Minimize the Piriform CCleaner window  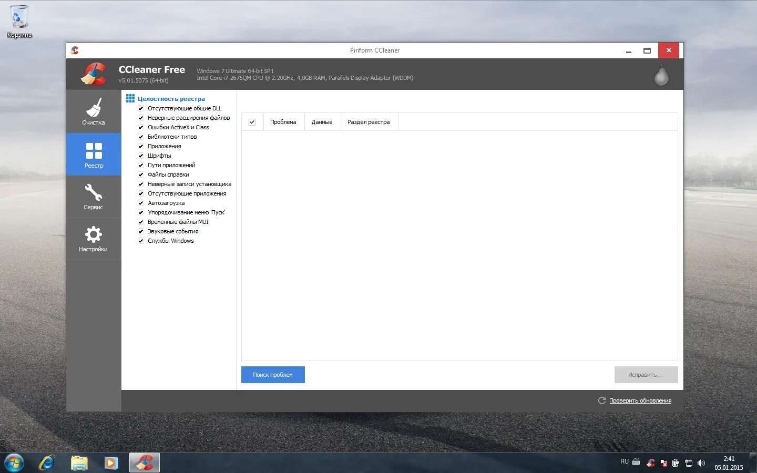[x=628, y=51]
